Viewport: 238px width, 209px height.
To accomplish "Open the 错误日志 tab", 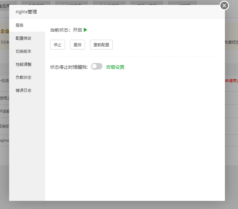I will (27, 90).
